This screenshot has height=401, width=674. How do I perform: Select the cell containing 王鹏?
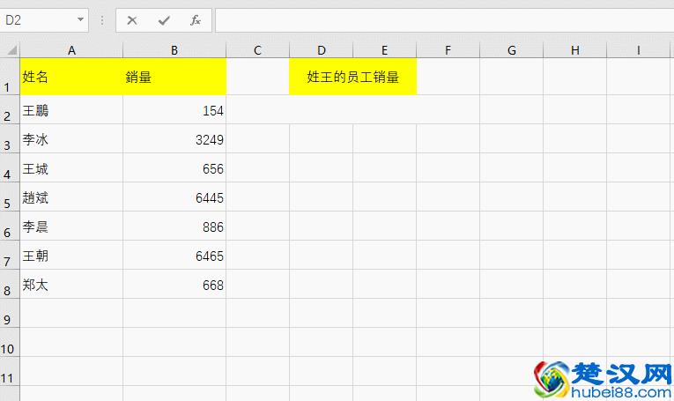click(71, 110)
